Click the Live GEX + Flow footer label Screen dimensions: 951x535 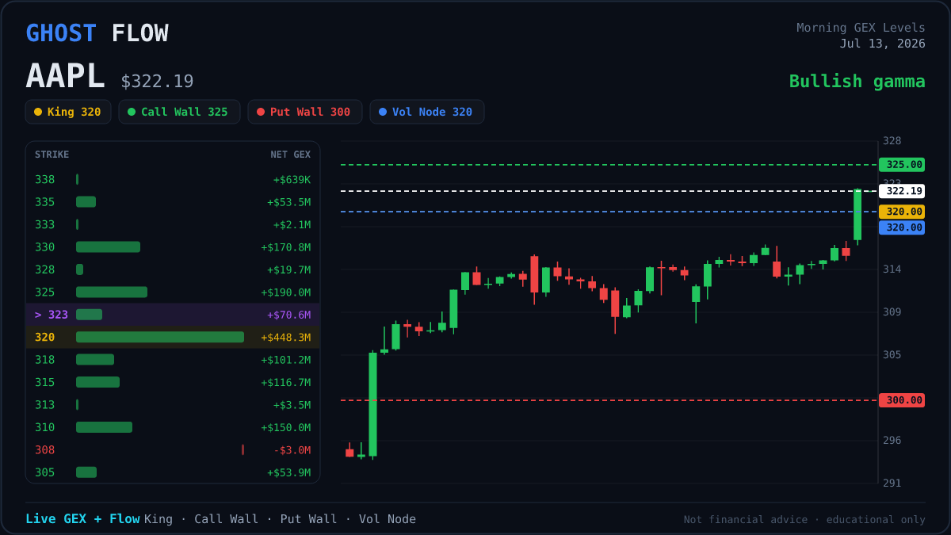(x=82, y=519)
